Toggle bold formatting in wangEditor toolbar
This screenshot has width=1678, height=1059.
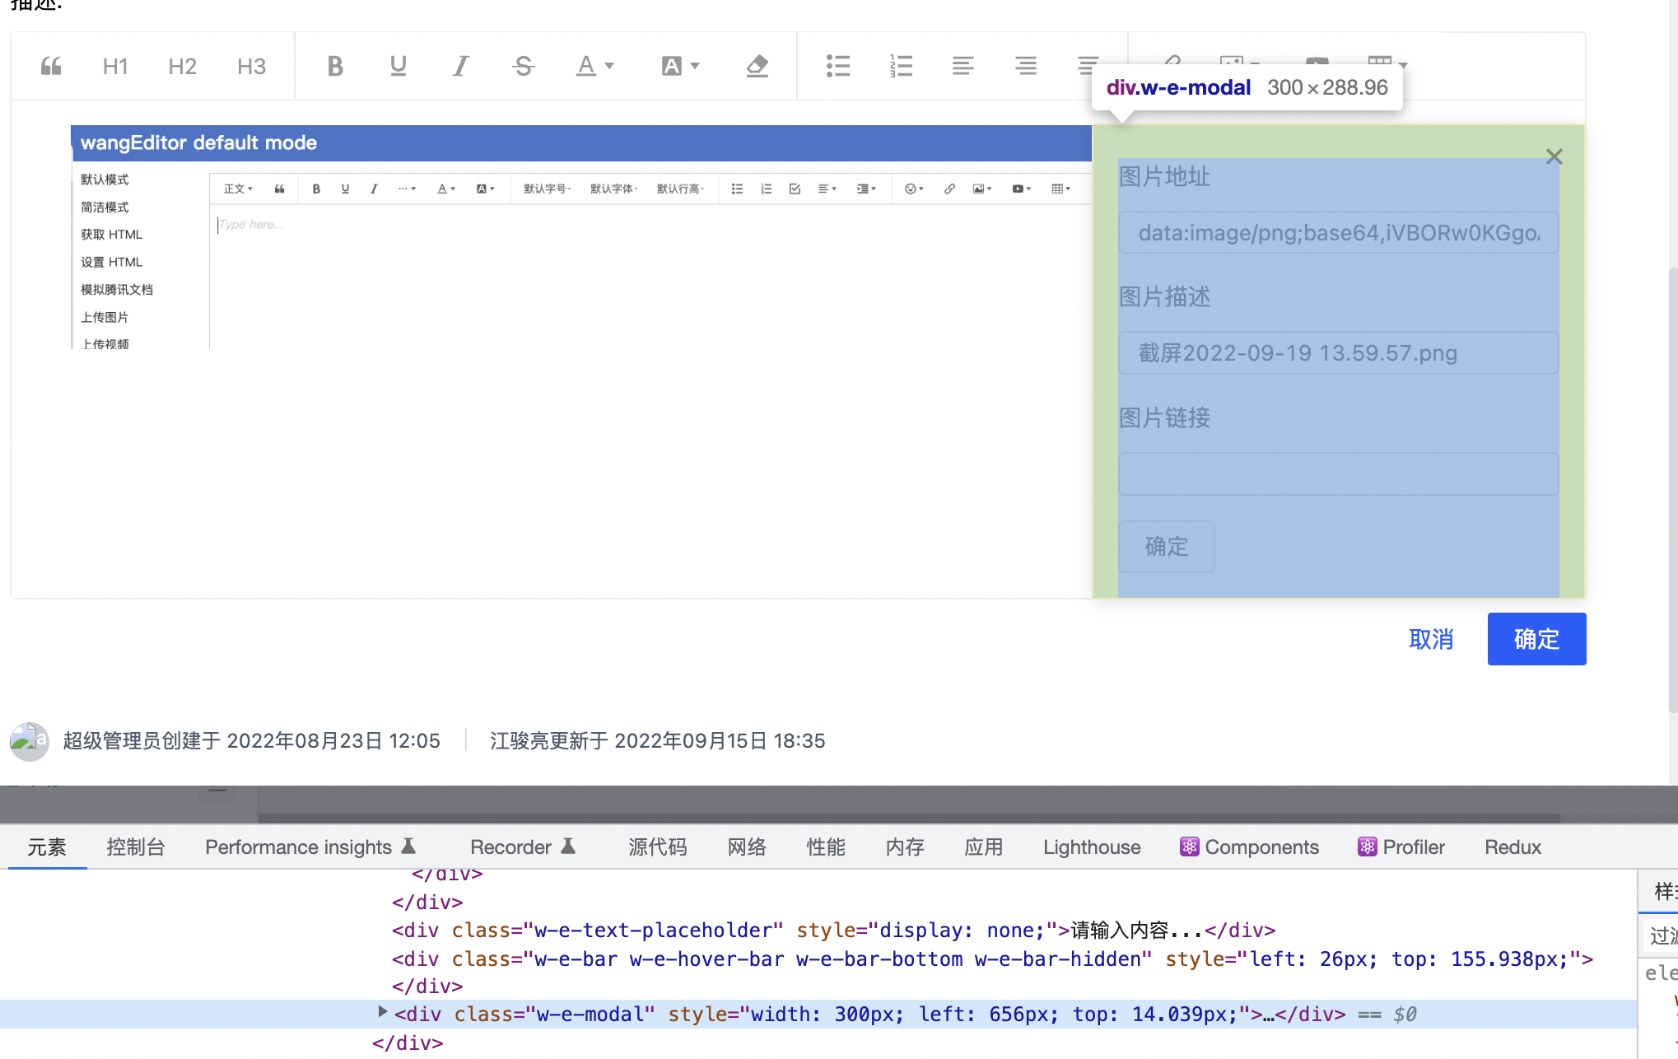316,189
